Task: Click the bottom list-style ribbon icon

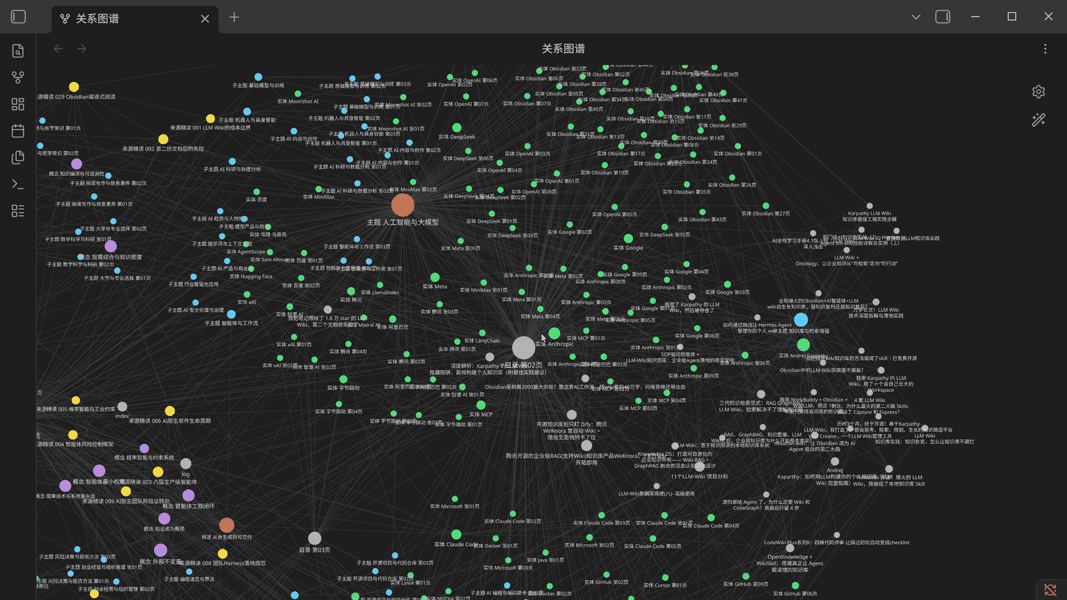Action: click(18, 211)
